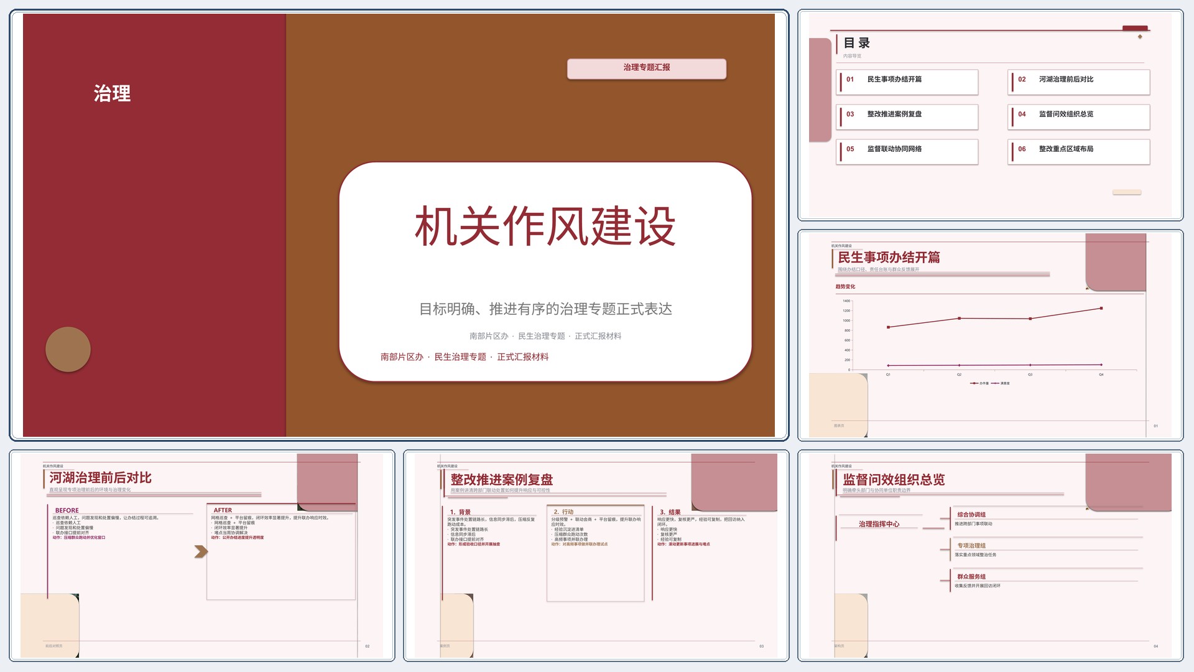Click the 机关作风建设 main title text
The width and height of the screenshot is (1194, 672).
click(545, 226)
